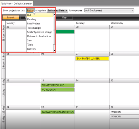Click the Task View - Default Calendar tab

pos(16,4)
